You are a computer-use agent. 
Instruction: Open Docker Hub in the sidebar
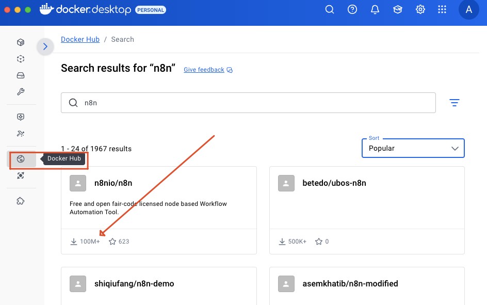(x=21, y=159)
